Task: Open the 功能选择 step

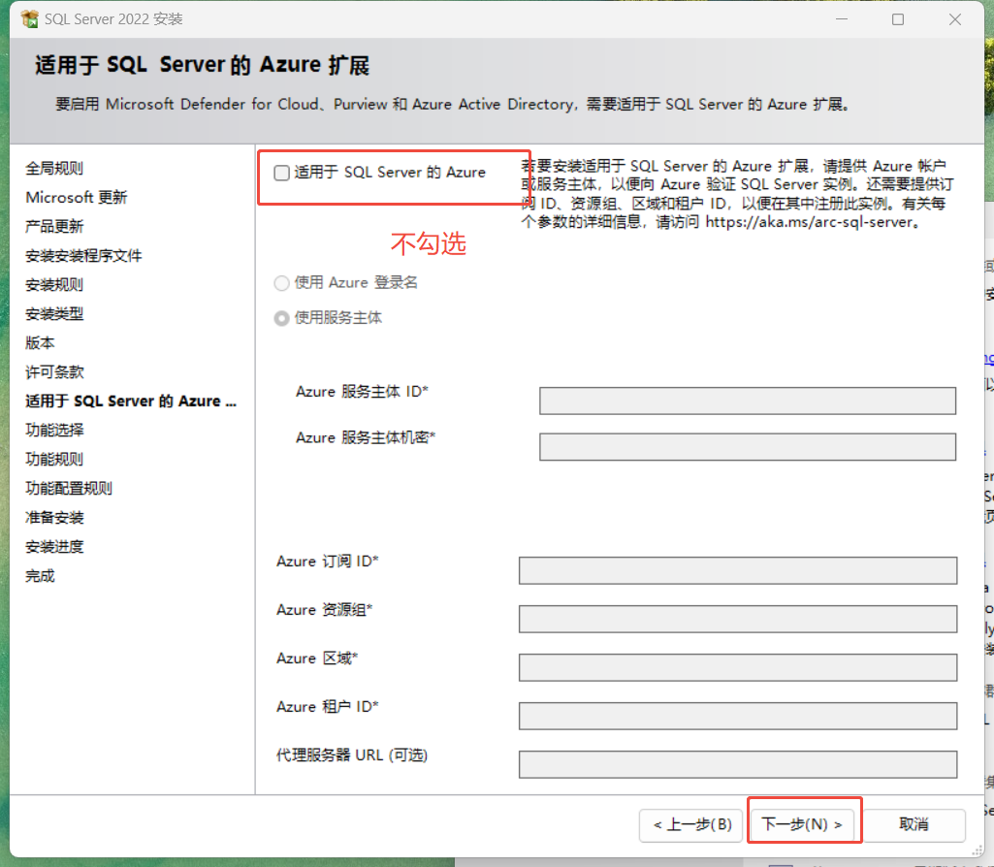Action: [x=53, y=430]
